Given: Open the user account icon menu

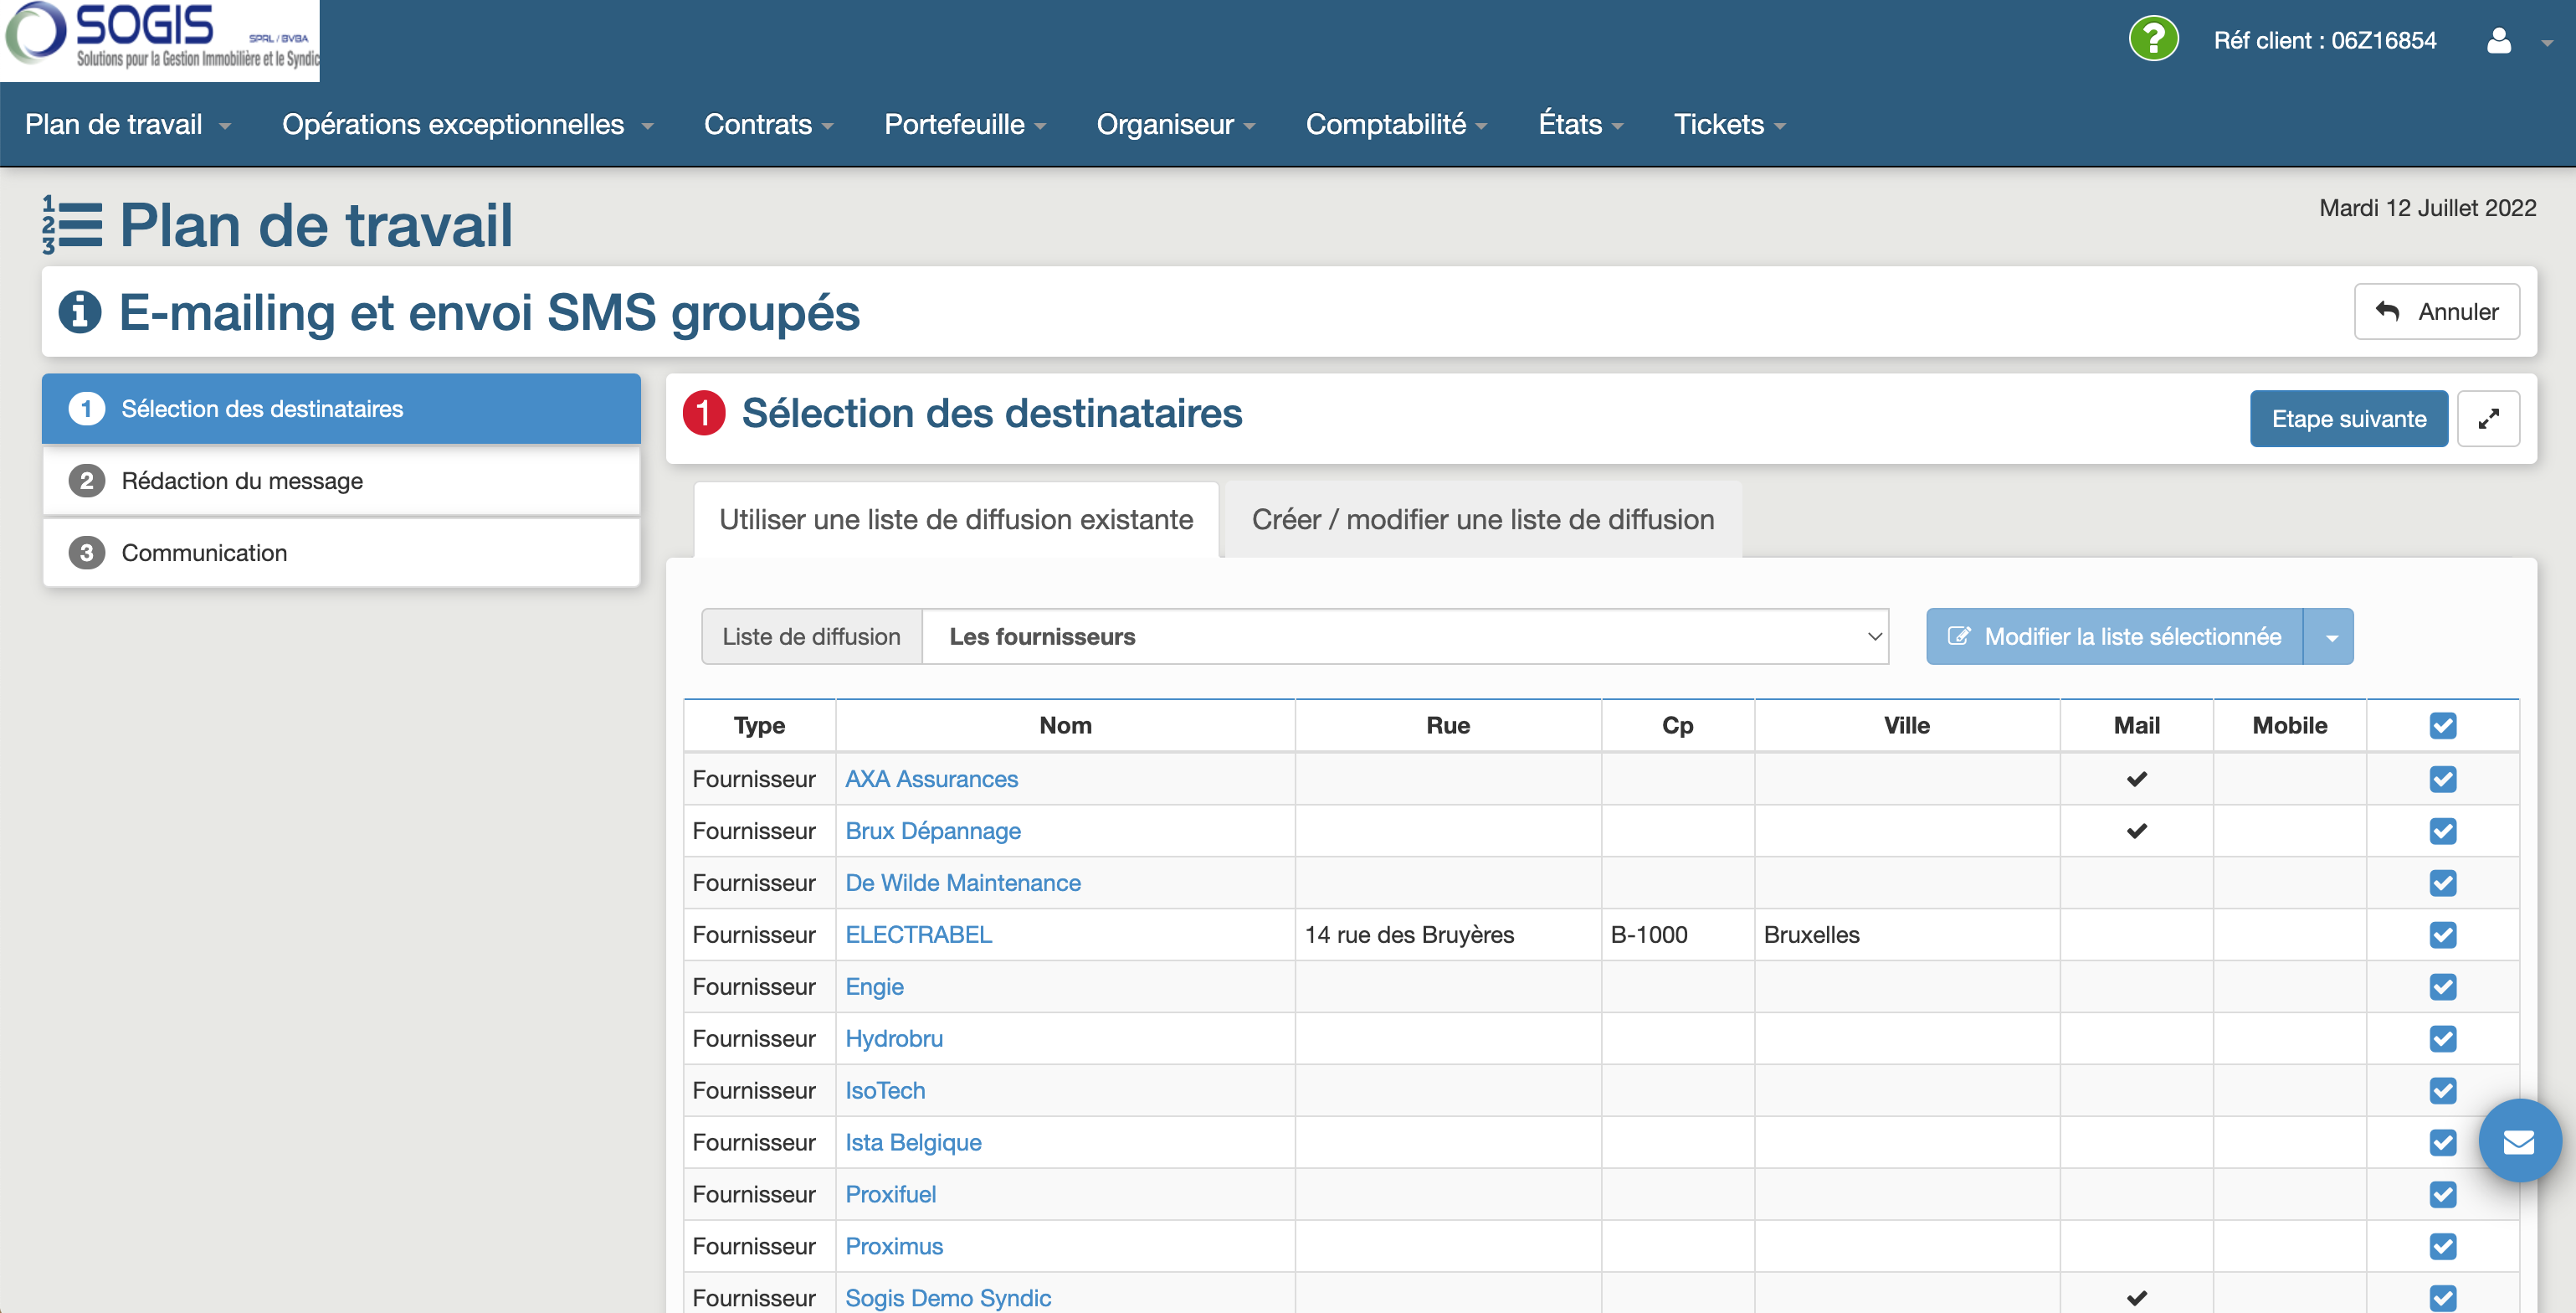Looking at the screenshot, I should tap(2498, 40).
